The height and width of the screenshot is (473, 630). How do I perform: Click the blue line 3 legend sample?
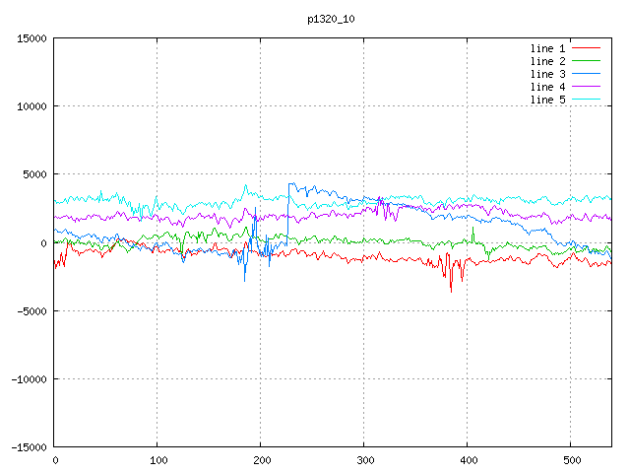tap(586, 74)
